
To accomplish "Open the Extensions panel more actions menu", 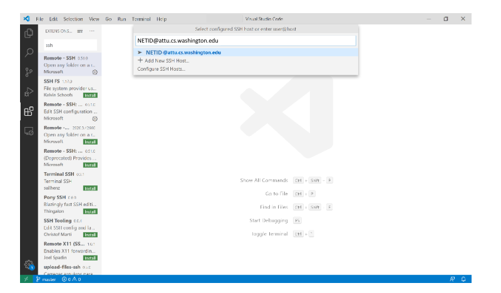I will pos(92,31).
